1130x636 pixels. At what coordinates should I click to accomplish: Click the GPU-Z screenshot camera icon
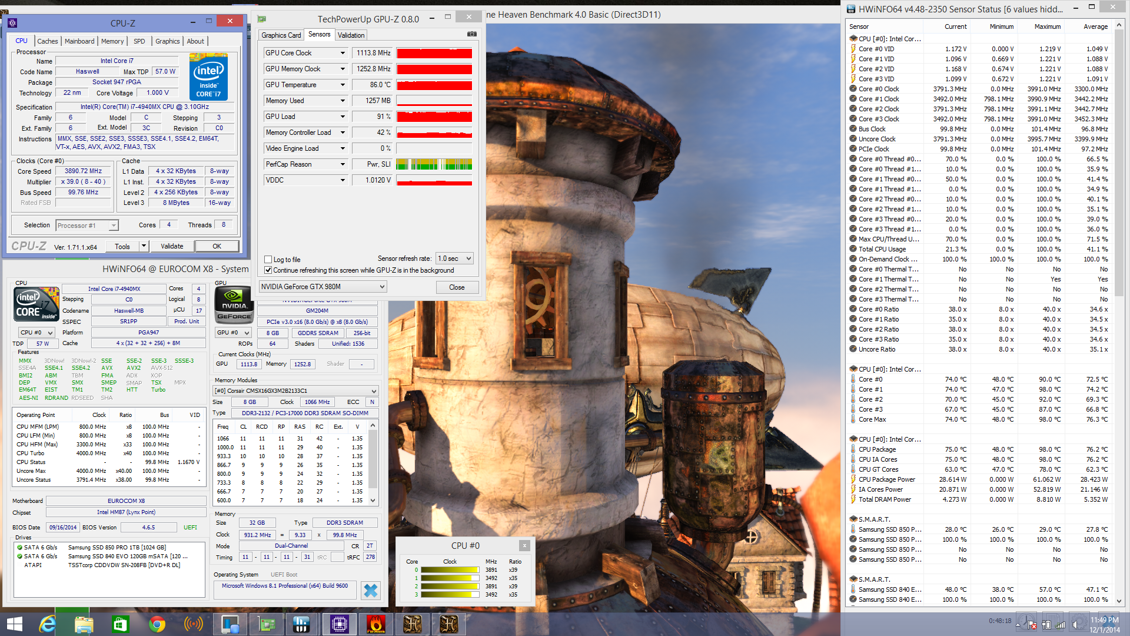coord(472,35)
